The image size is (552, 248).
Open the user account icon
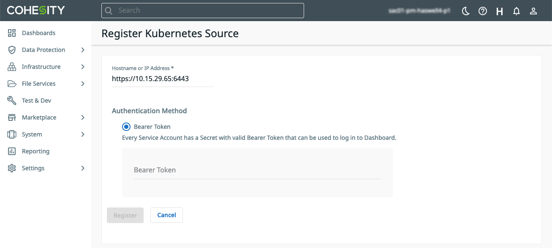533,11
